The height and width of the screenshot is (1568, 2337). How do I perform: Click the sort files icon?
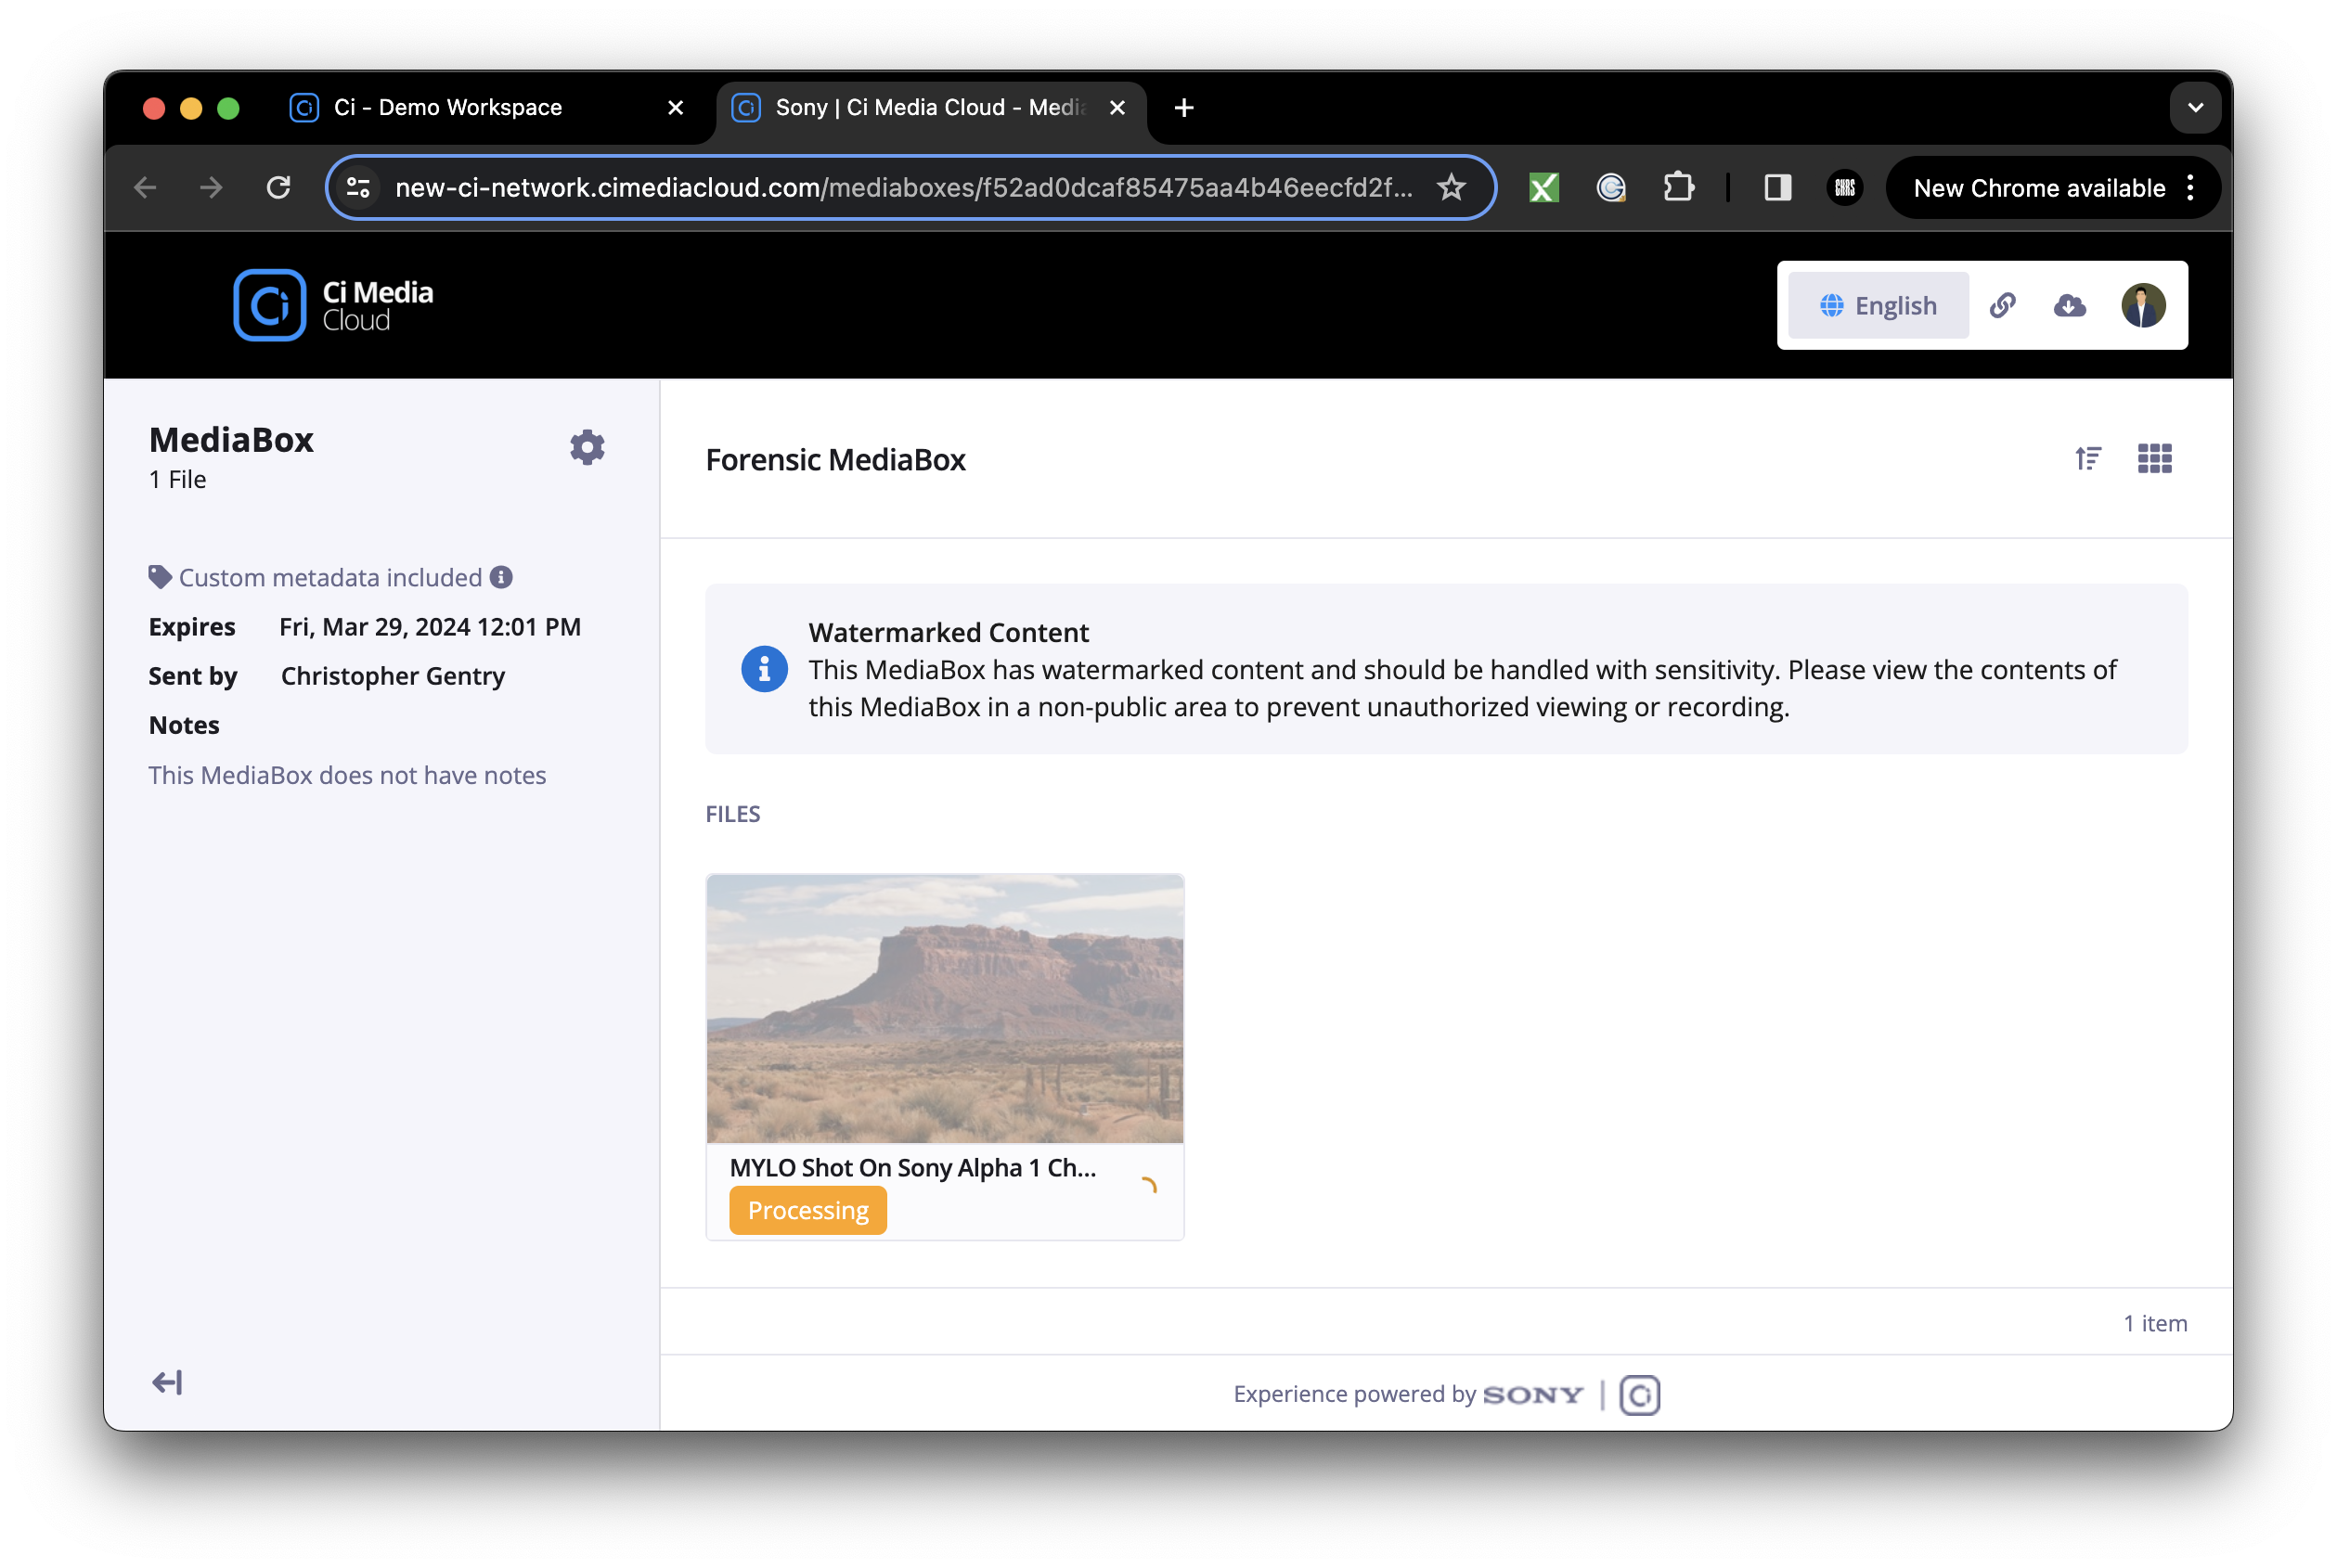2088,458
